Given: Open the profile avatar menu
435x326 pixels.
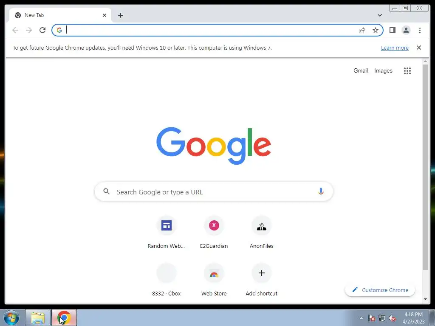Looking at the screenshot, I should (x=406, y=30).
